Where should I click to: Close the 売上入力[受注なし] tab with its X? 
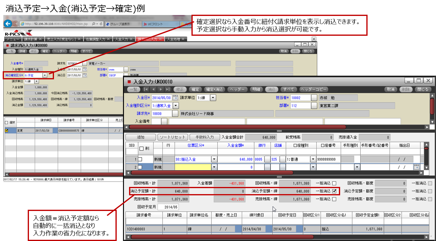coord(79,39)
